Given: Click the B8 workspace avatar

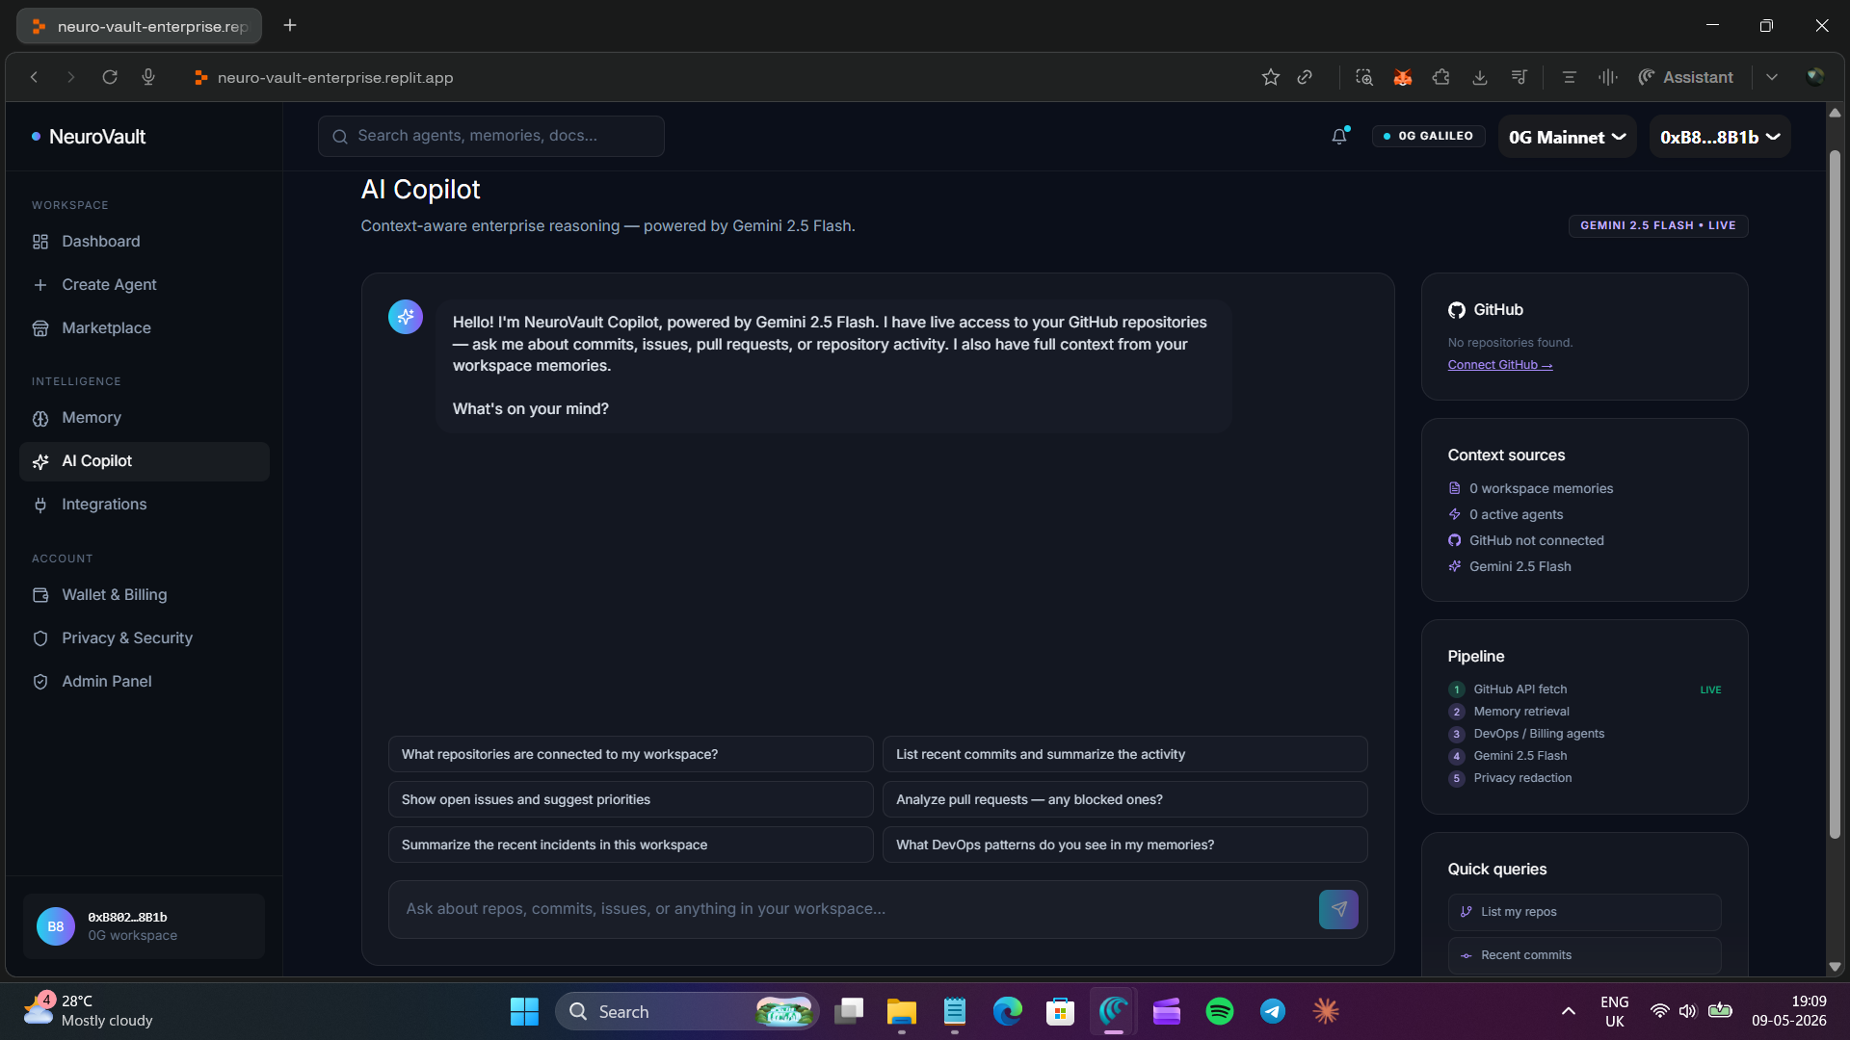Looking at the screenshot, I should pyautogui.click(x=56, y=926).
